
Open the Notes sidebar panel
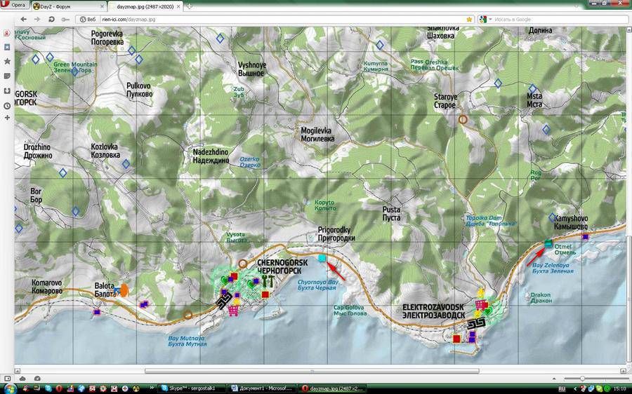7,76
